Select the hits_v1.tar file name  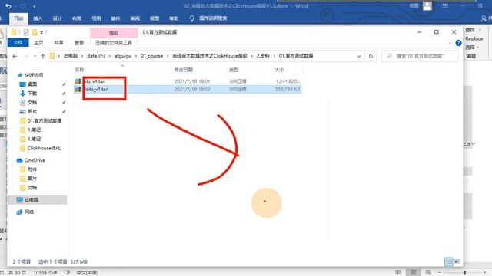pos(95,81)
